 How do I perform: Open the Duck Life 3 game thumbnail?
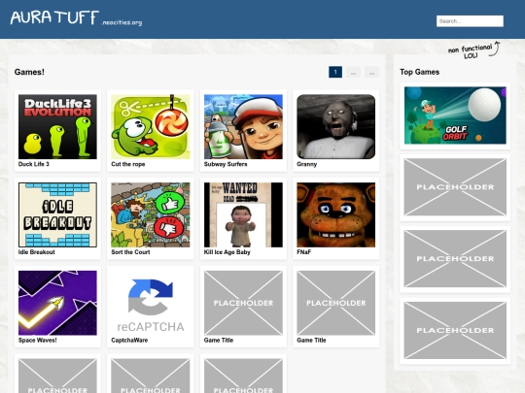click(x=57, y=126)
